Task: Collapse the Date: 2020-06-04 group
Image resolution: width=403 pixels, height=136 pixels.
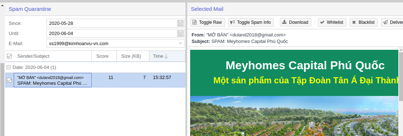Action: tap(9, 67)
